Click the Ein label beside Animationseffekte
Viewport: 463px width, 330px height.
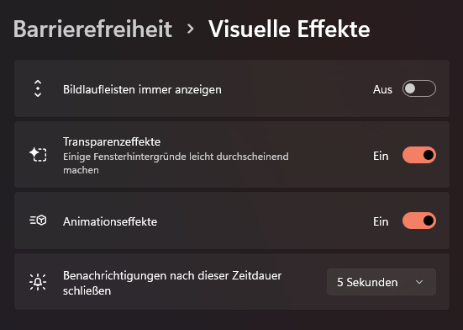tap(381, 221)
